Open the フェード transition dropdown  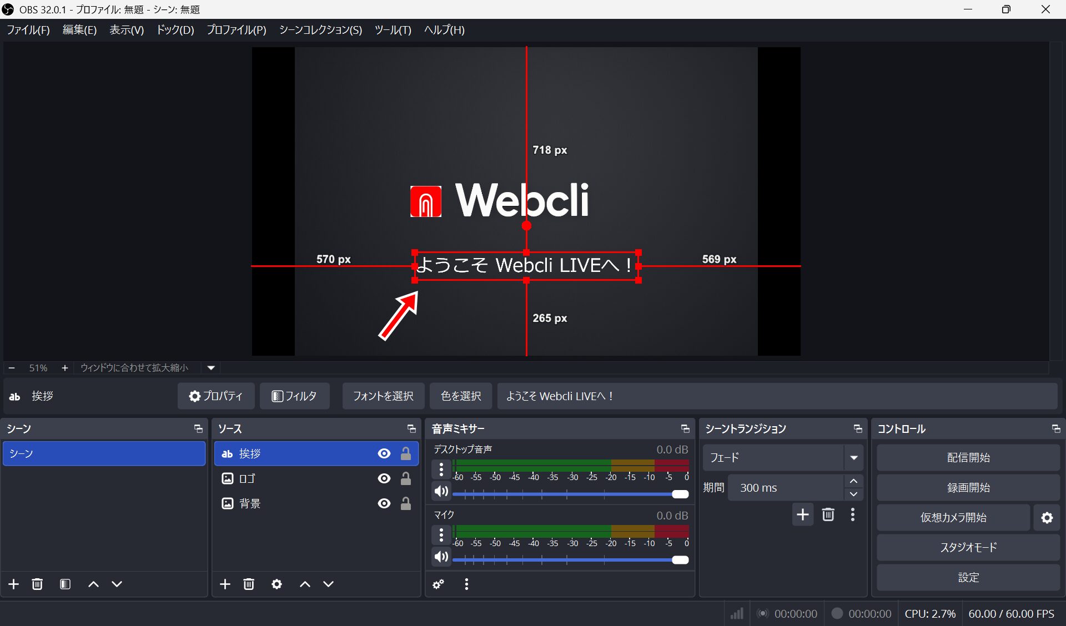click(x=853, y=458)
